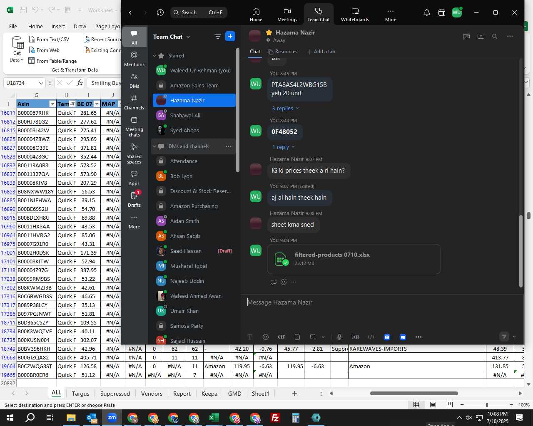Open the Shahawal Ali chat

(x=194, y=115)
